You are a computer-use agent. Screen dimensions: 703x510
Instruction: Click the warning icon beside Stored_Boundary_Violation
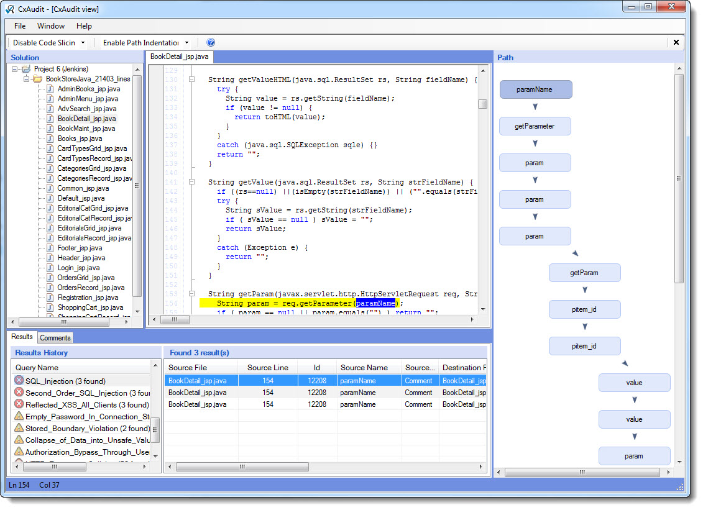click(x=19, y=427)
